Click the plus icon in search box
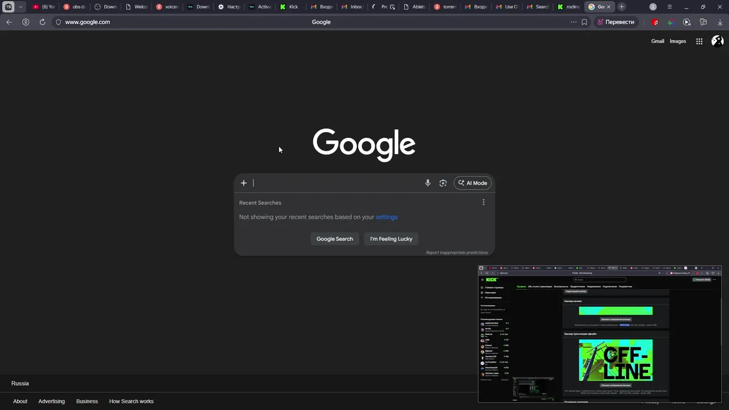The height and width of the screenshot is (410, 729). 244,183
